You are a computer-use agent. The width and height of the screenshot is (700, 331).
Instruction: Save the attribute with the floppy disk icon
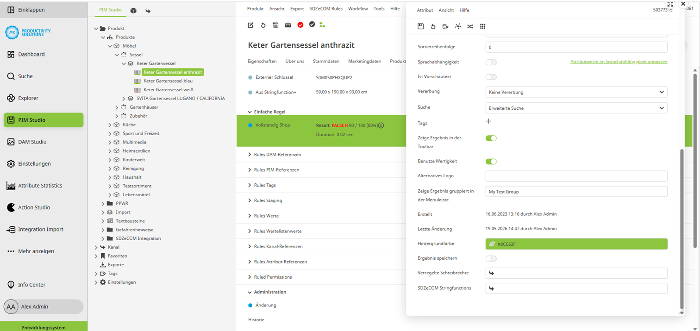(420, 26)
